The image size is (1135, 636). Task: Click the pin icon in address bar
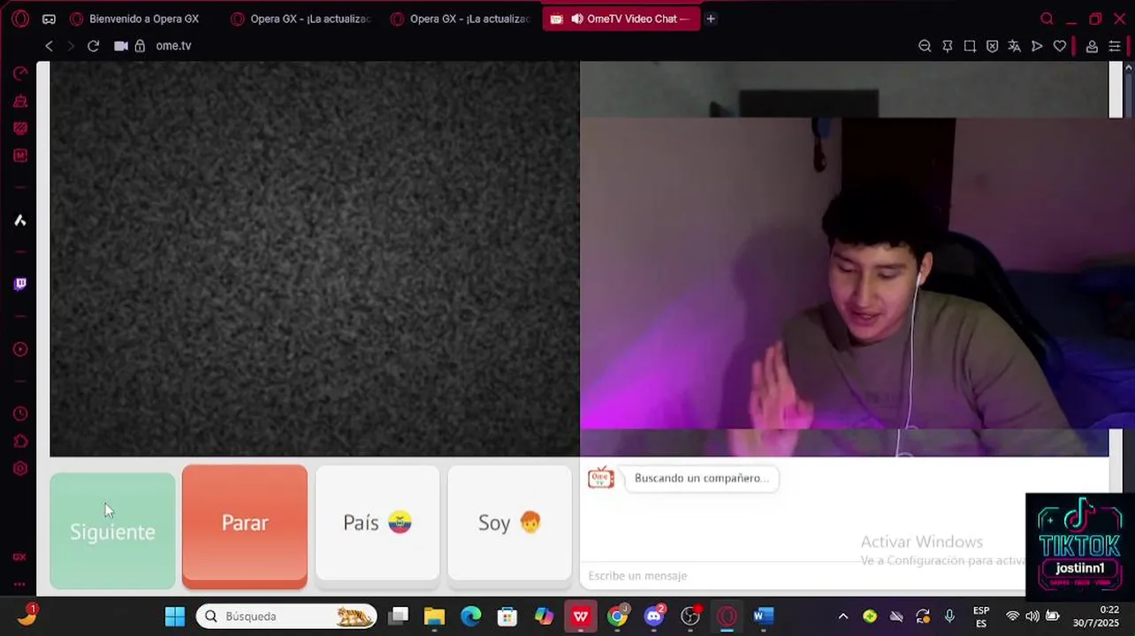(948, 46)
